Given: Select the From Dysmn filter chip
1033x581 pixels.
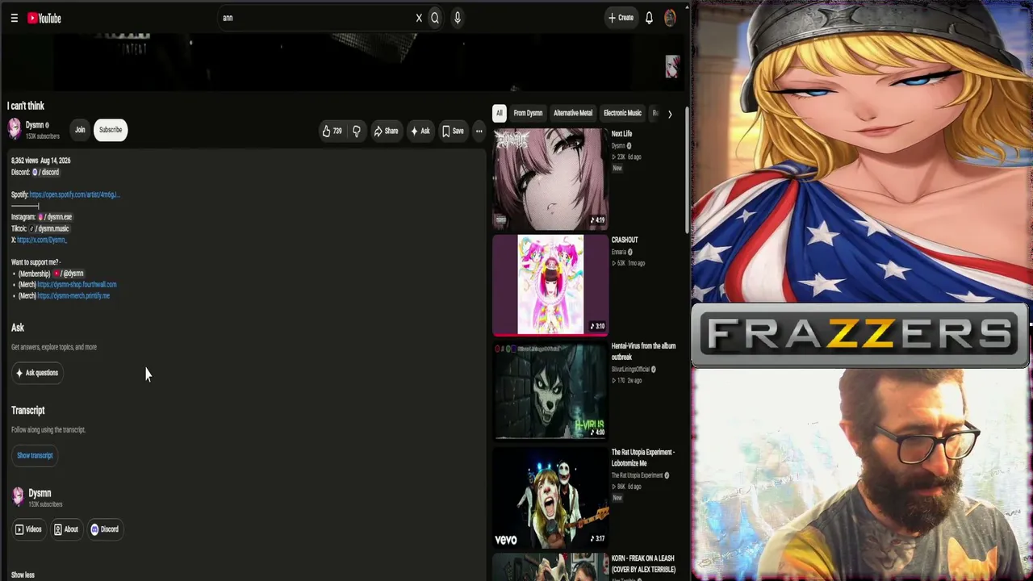Looking at the screenshot, I should pyautogui.click(x=528, y=113).
